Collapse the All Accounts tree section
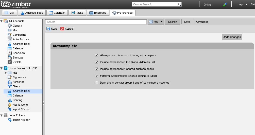The image size is (255, 135). tap(2, 21)
